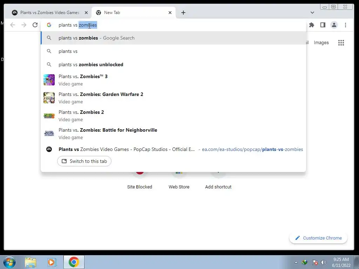Click the Plants vs. Zombies 2 logo thumbnail
The image size is (359, 269).
[x=49, y=116]
